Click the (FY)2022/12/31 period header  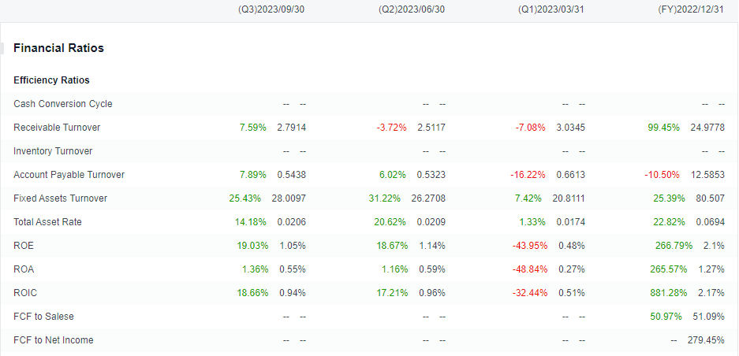coord(690,10)
